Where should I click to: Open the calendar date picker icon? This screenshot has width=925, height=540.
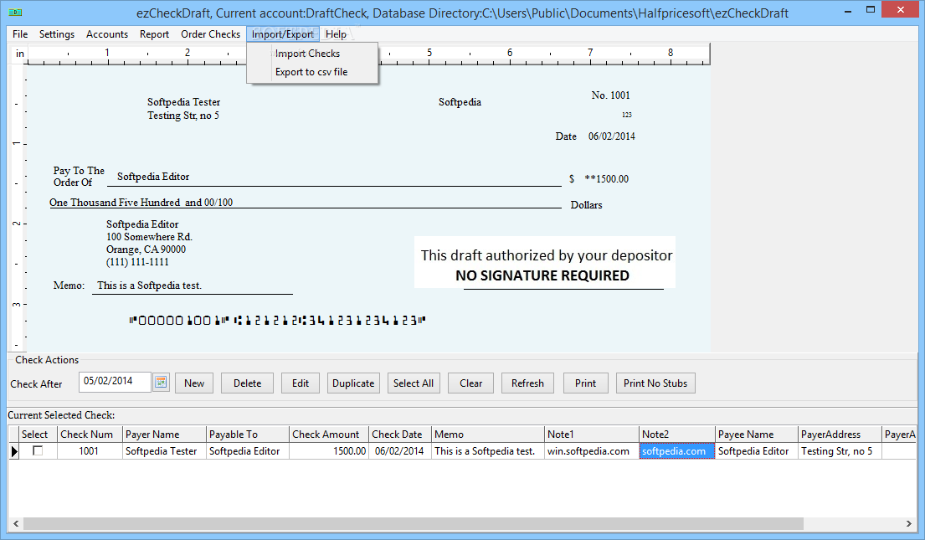pos(161,383)
